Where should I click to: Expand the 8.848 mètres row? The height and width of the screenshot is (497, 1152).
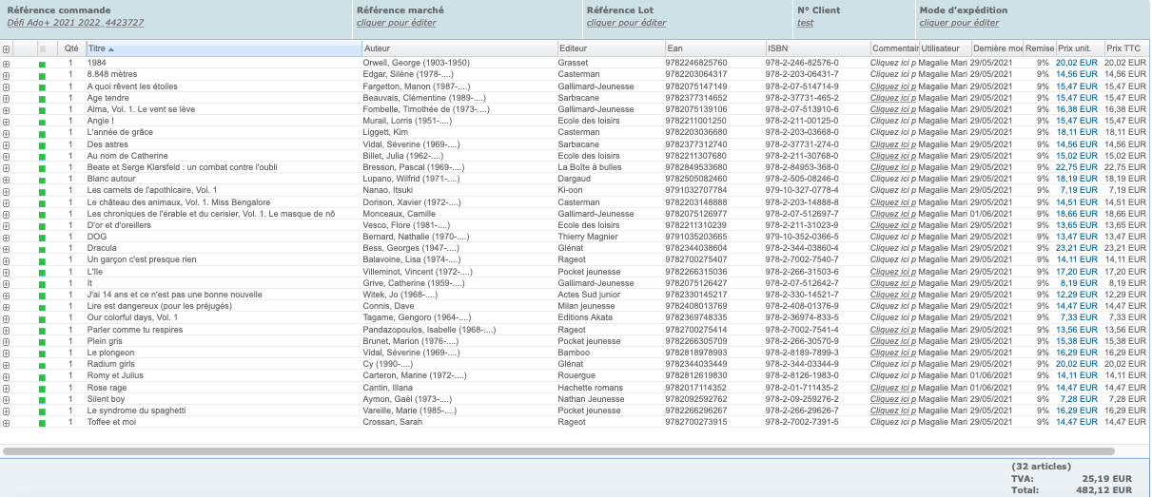[x=6, y=74]
